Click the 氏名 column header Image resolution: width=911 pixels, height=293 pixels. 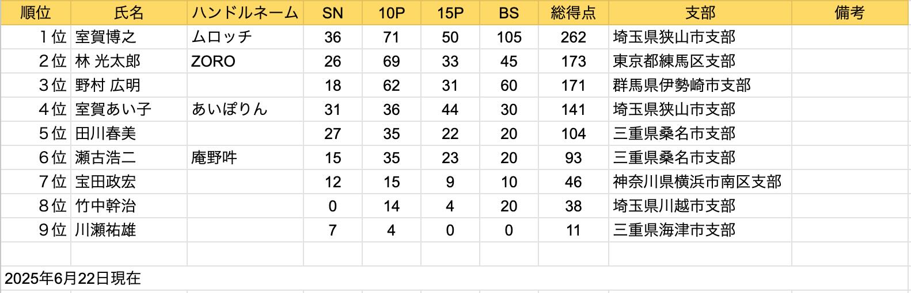point(129,13)
